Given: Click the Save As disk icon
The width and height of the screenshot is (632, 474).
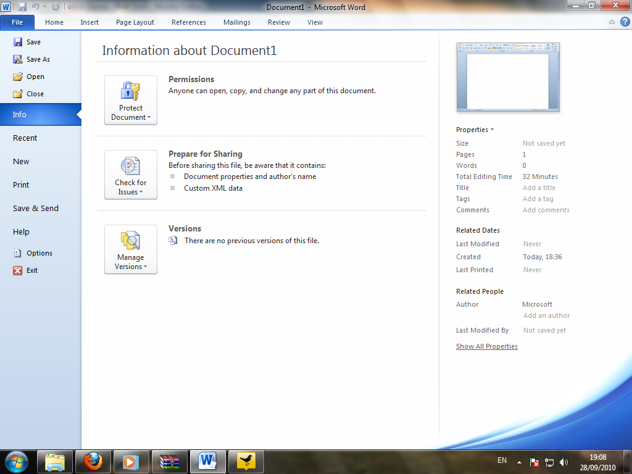Looking at the screenshot, I should (18, 59).
